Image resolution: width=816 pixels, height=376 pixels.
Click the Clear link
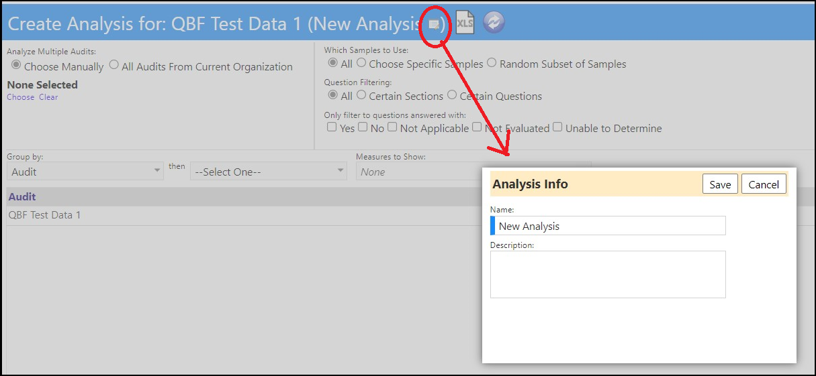pos(48,97)
